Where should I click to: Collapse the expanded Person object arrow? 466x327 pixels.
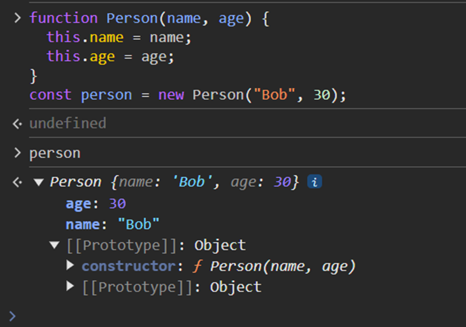click(39, 182)
